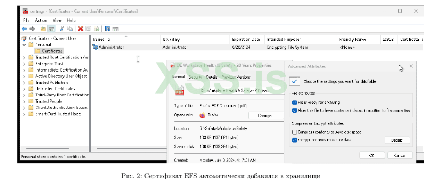Click the Personal folder icon
Image resolution: width=442 pixels, height=187 pixels.
point(31,44)
